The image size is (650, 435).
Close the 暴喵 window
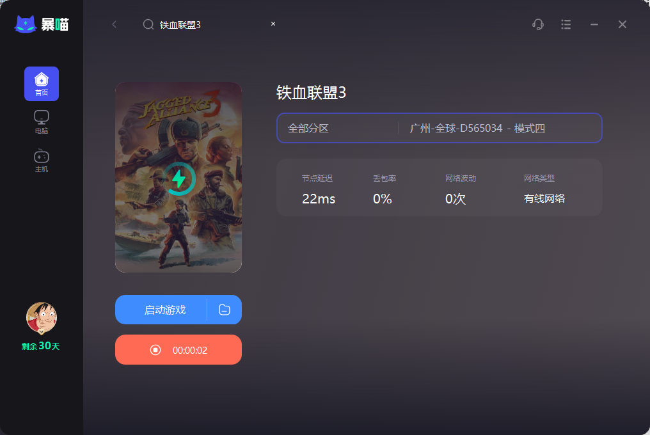point(622,24)
